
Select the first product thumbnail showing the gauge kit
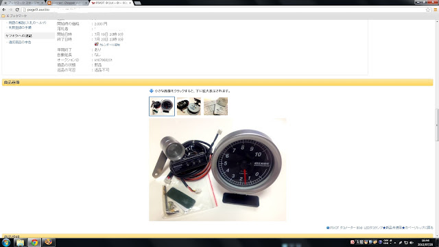162,106
